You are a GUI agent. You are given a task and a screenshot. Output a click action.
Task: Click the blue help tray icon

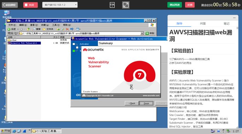(x=218, y=131)
